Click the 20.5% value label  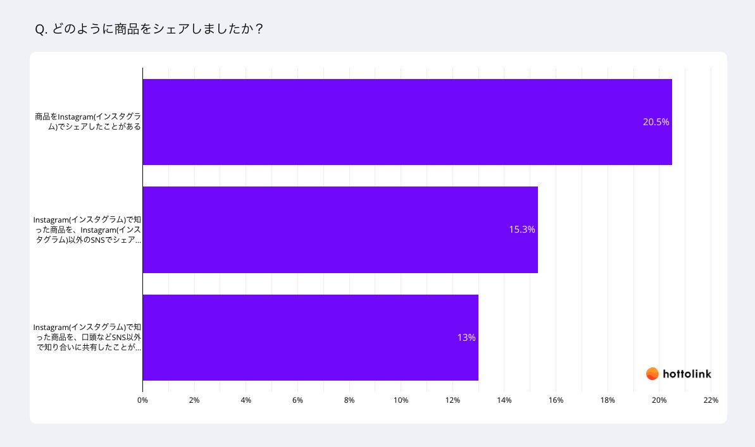coord(656,122)
